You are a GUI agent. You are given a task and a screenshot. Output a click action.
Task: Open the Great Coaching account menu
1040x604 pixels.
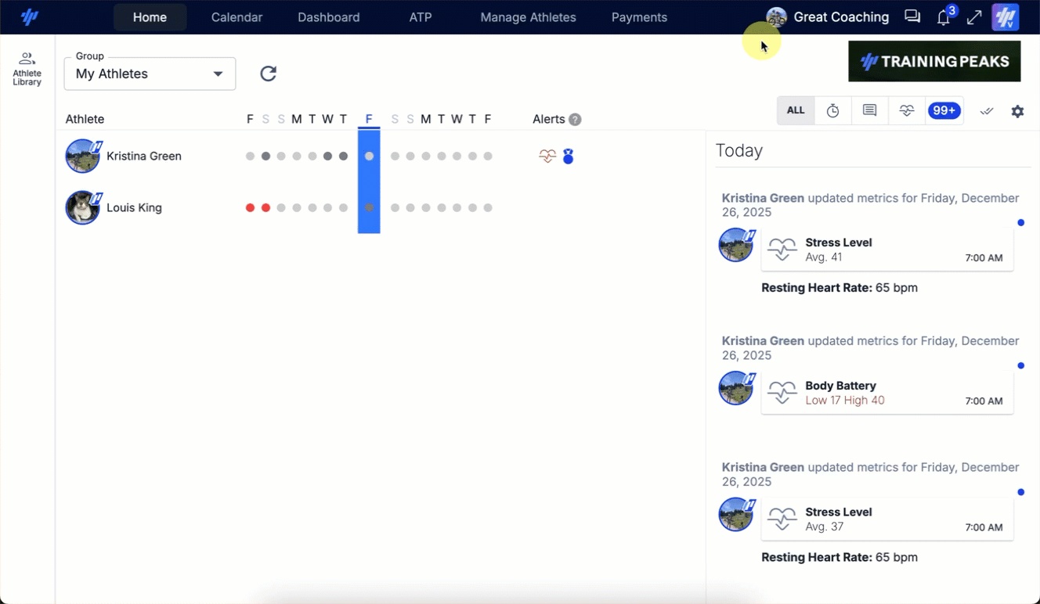click(x=829, y=17)
